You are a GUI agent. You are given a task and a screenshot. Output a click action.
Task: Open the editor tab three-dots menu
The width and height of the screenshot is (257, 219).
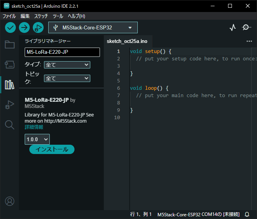point(249,41)
